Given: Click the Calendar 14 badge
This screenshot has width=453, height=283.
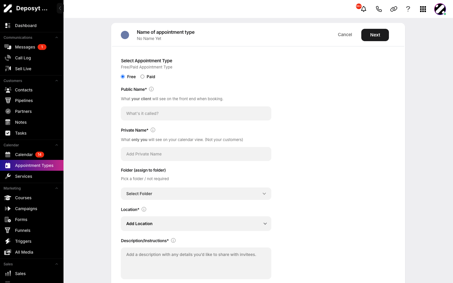Looking at the screenshot, I should tap(40, 155).
